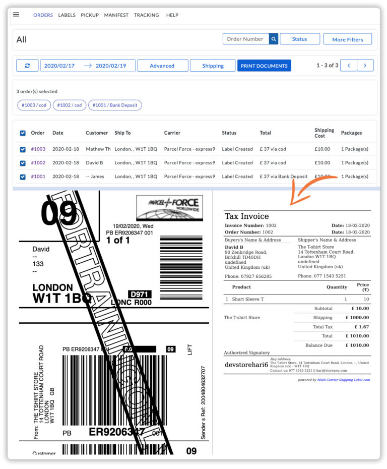The image size is (387, 469).
Task: Click the refresh orders icon
Action: (x=27, y=66)
